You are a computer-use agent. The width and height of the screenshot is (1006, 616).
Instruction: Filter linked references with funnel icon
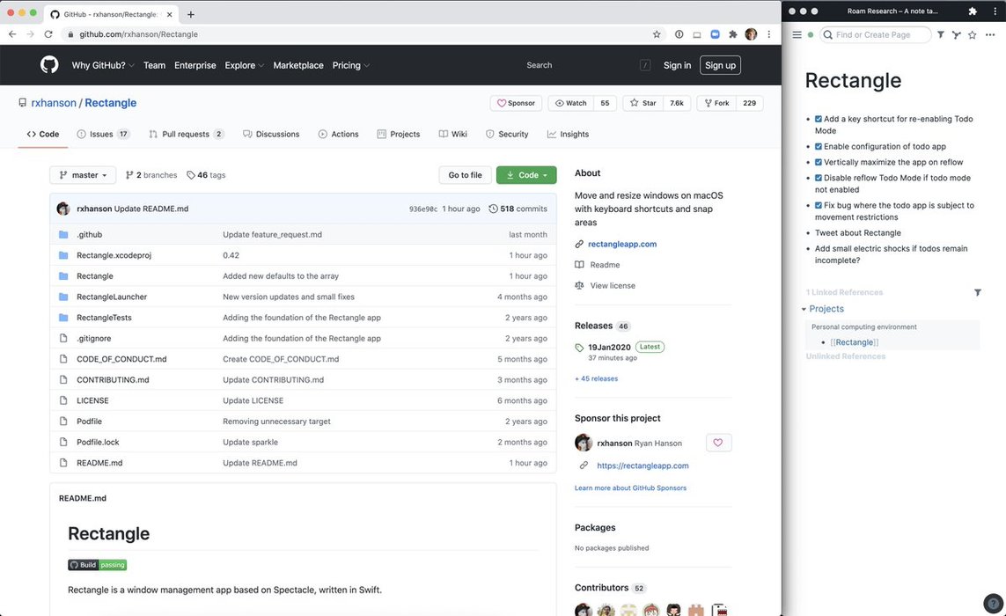(x=977, y=292)
